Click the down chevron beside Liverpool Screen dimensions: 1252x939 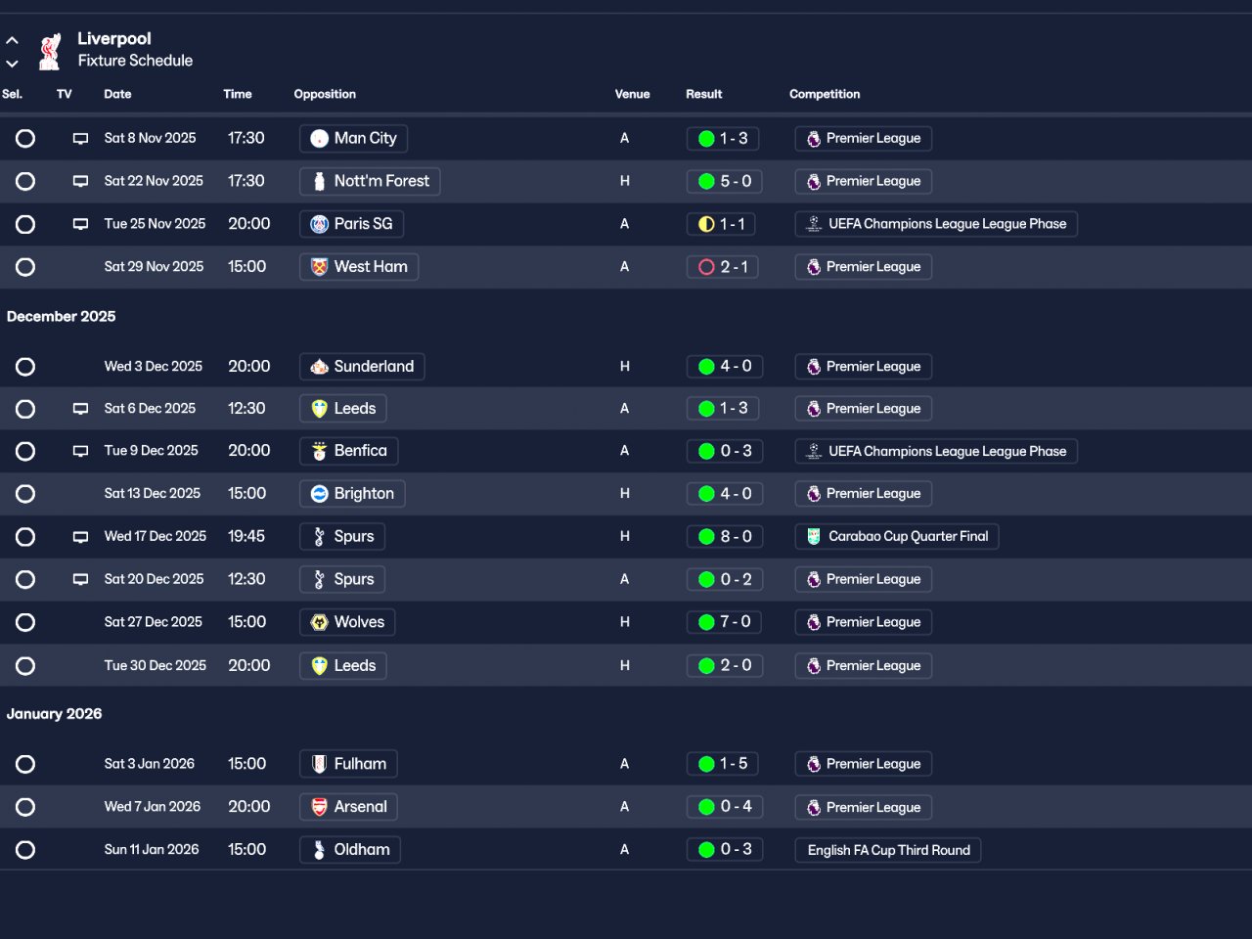pyautogui.click(x=12, y=64)
